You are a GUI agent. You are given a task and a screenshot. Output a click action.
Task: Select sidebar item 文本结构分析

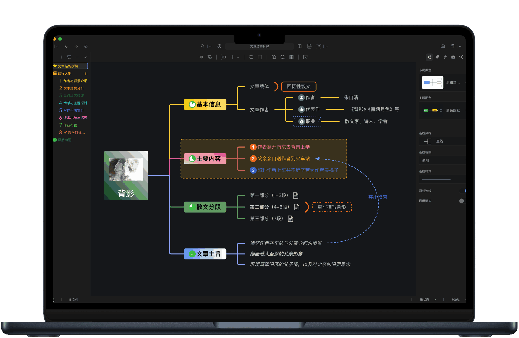coord(73,88)
